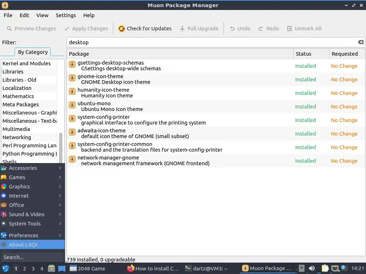Click the show desktop icon in the panel
Image resolution: width=366 pixels, height=274 pixels.
click(62, 268)
